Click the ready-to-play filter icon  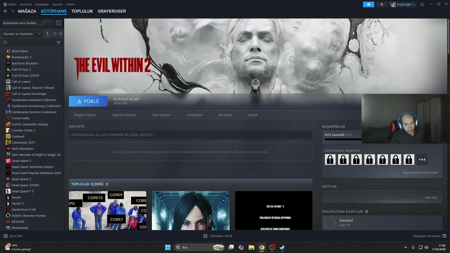pyautogui.click(x=61, y=34)
